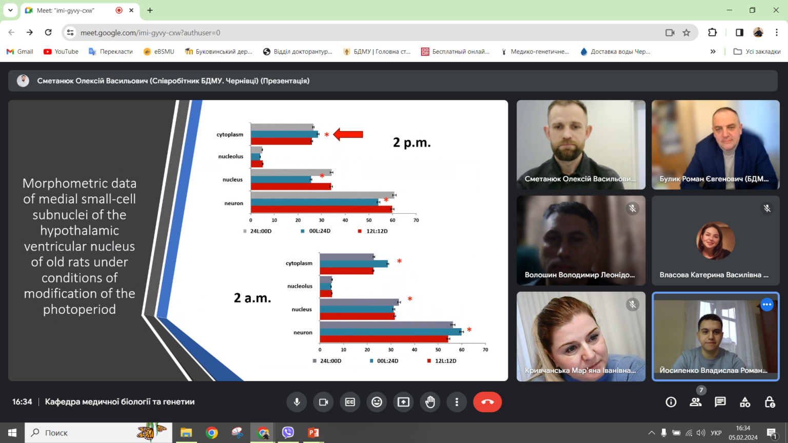The image size is (788, 443).
Task: Open the emoji reactions picker
Action: 377,402
